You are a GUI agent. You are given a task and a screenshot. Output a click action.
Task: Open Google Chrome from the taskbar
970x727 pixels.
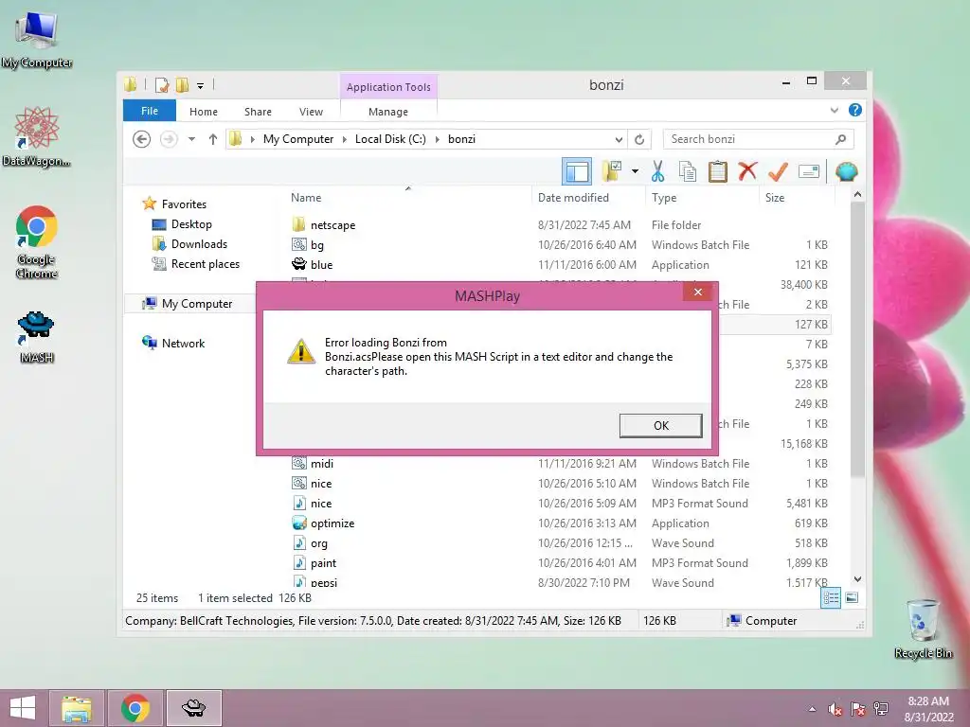135,708
